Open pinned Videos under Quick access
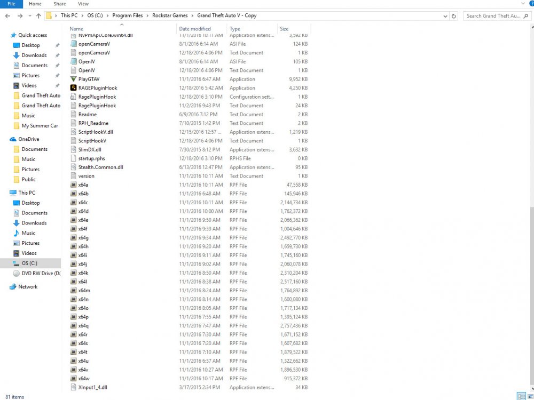The image size is (534, 400). [x=29, y=85]
